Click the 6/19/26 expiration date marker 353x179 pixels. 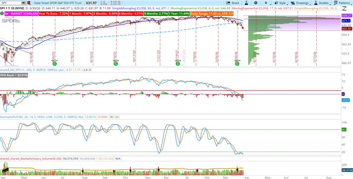297,56
